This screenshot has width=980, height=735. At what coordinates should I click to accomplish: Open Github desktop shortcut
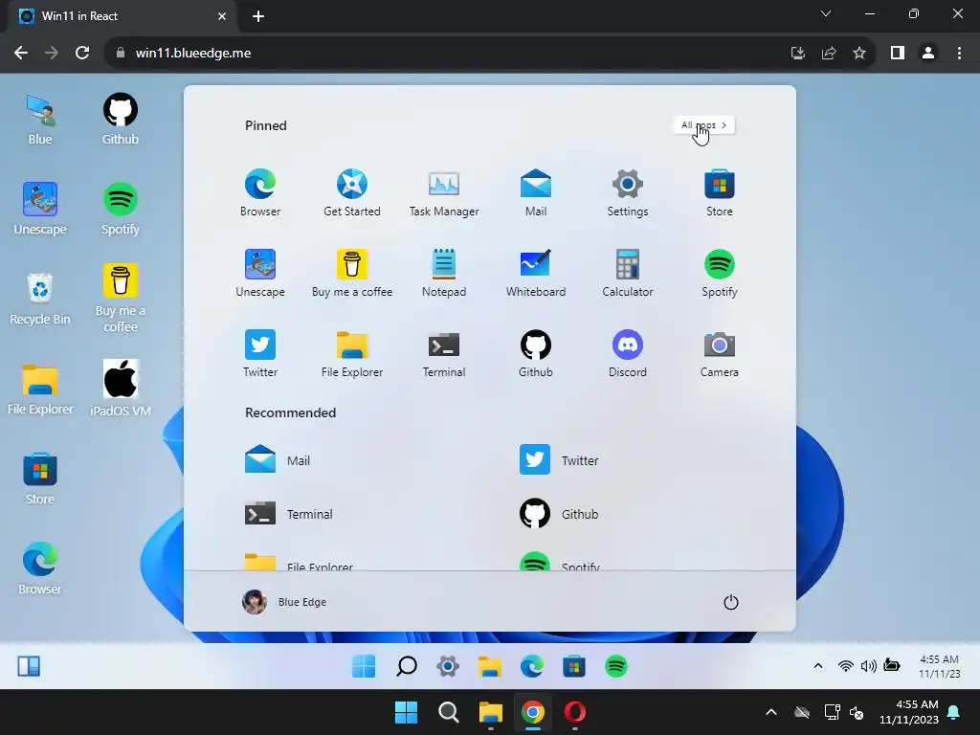[x=120, y=120]
